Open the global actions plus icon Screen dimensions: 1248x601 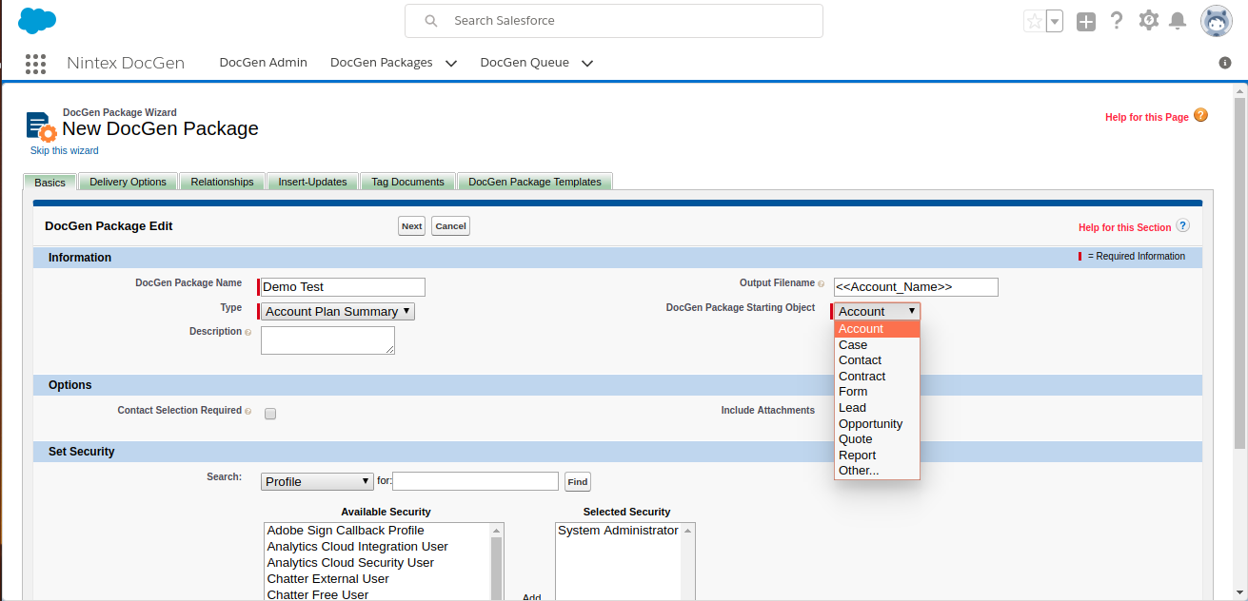[1086, 21]
